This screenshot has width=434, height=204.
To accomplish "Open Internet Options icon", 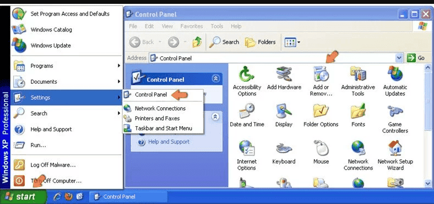I will click(247, 155).
